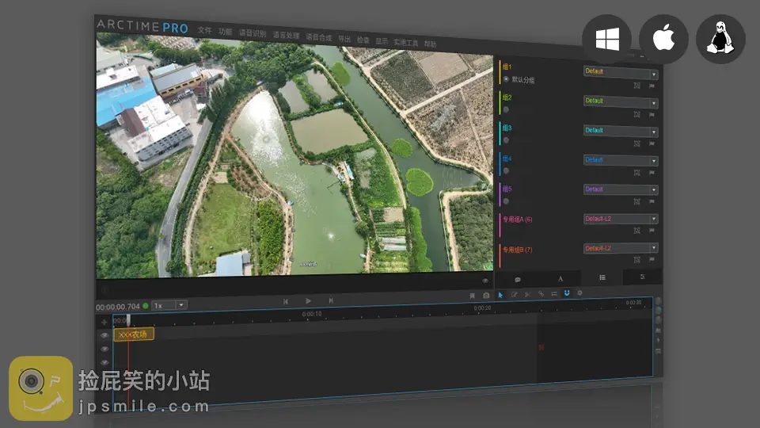Open the 文件 menu
The image size is (760, 428).
click(205, 31)
